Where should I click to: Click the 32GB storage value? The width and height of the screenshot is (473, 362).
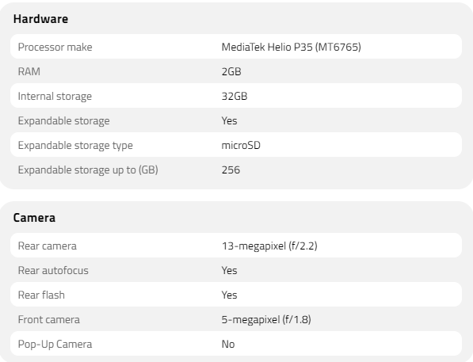[x=235, y=96]
